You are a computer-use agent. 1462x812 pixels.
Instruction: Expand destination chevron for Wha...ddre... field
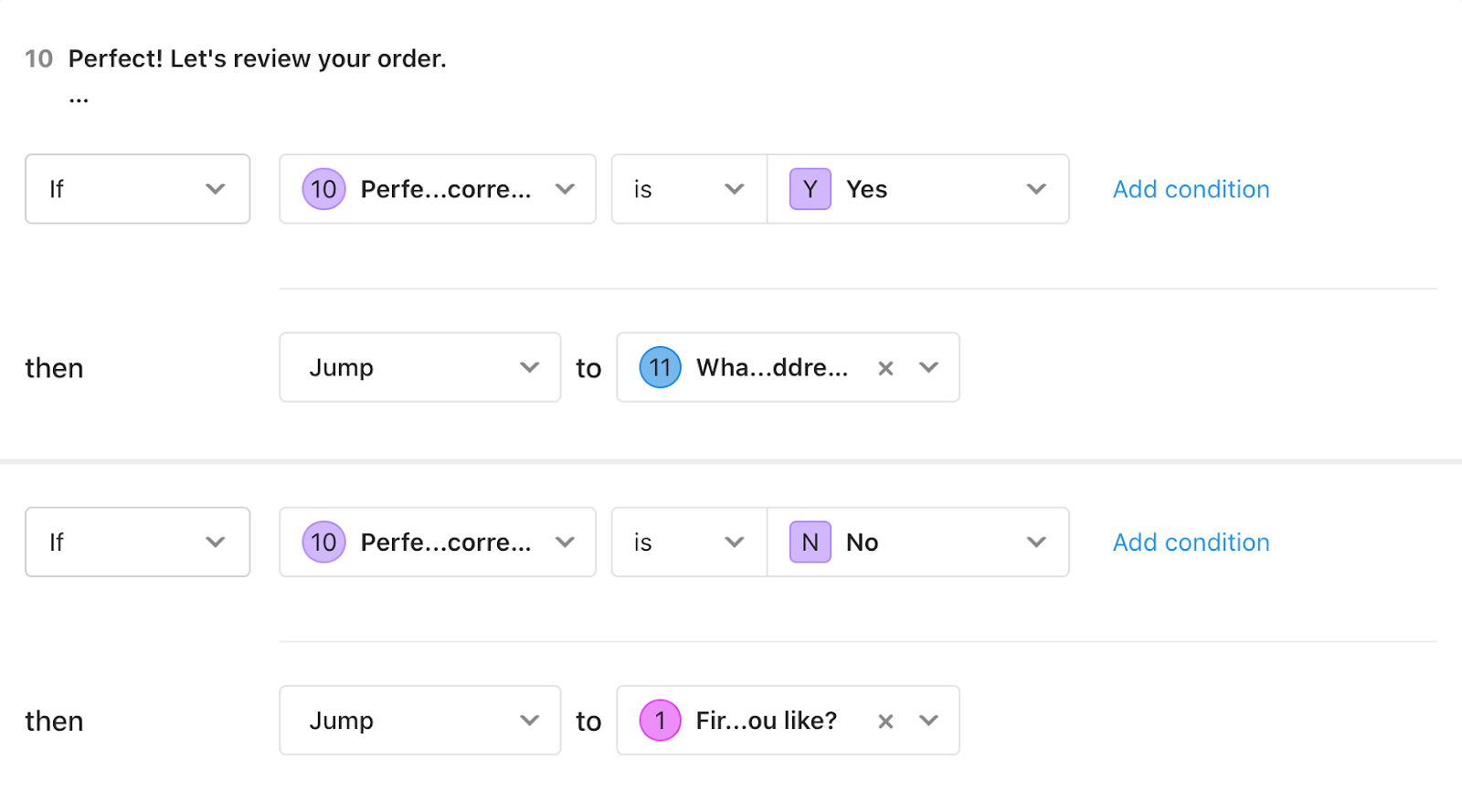coord(928,367)
